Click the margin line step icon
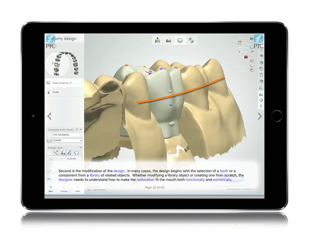The image size is (309, 232). [x=168, y=40]
